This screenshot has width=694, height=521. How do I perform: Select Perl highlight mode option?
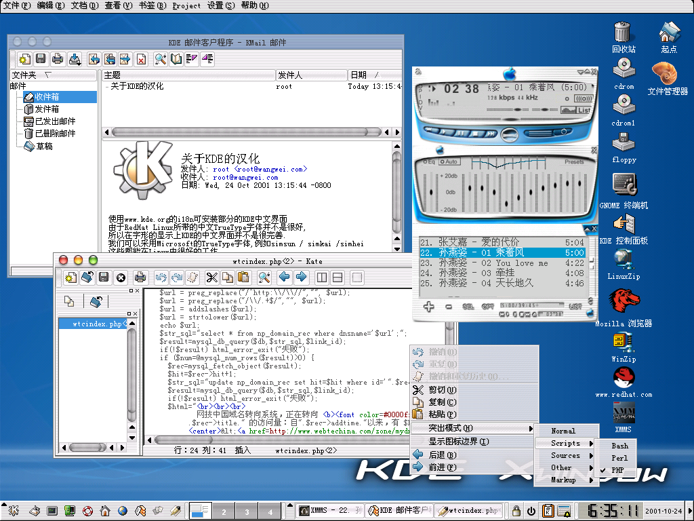[x=619, y=458]
